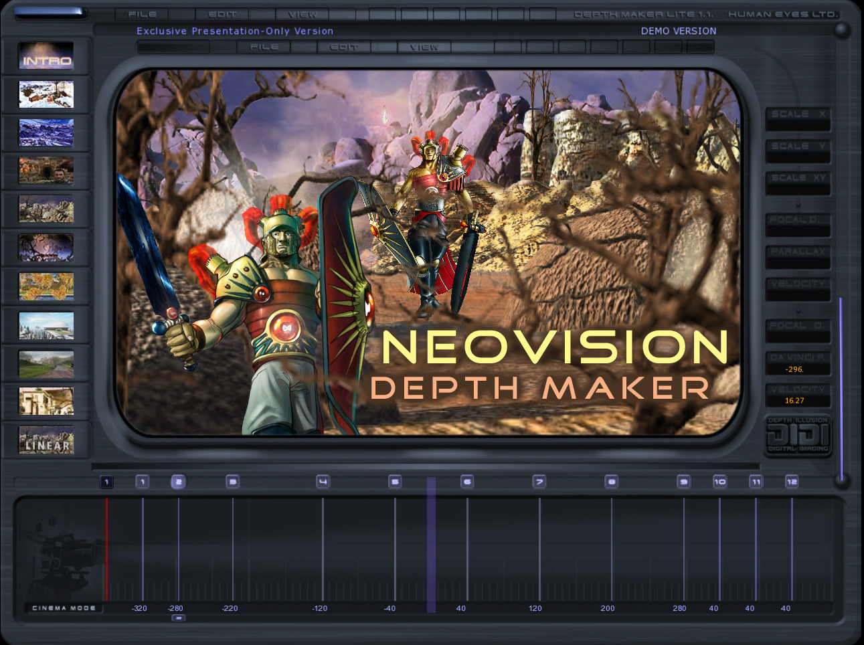Toggle the CINEMA MODE button
This screenshot has height=645, width=864.
tap(64, 608)
